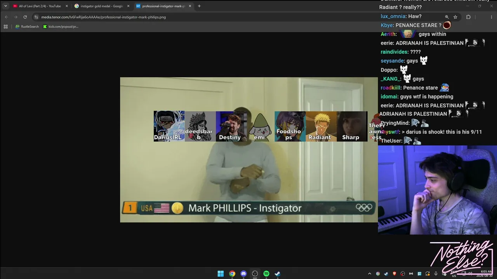Click the chat username lux_omnia
The image size is (497, 279).
(393, 16)
